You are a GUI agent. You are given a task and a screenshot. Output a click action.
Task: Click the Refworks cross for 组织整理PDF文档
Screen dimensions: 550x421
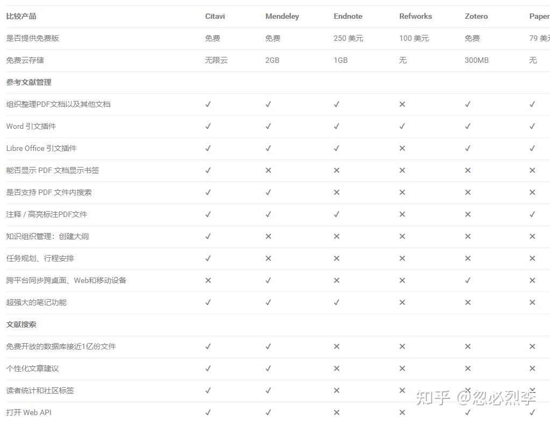tap(402, 104)
